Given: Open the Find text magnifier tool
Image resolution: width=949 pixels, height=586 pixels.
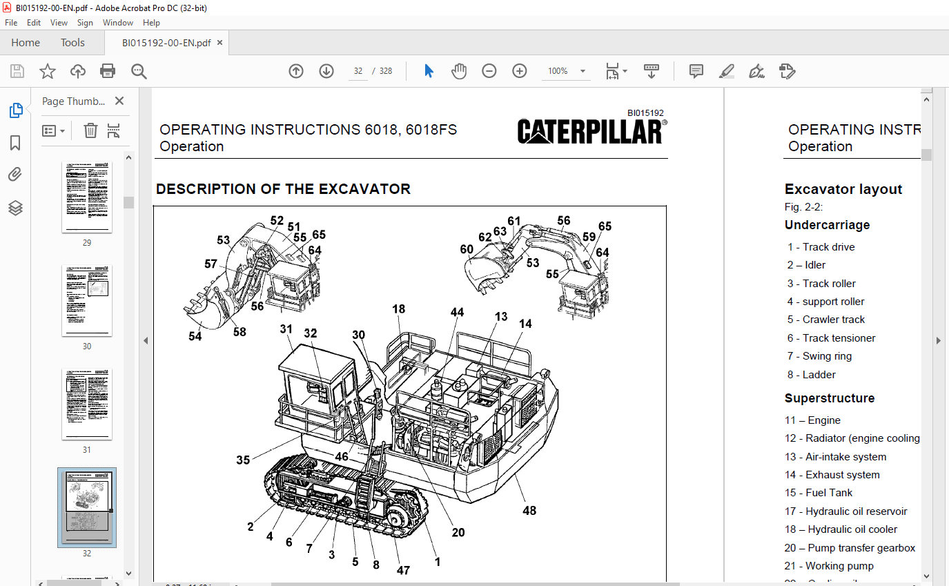Looking at the screenshot, I should pos(139,71).
